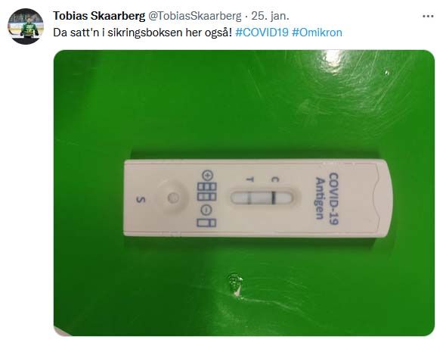This screenshot has width=446, height=346.
Task: Follow the #Omikron hashtag
Action: coord(317,33)
